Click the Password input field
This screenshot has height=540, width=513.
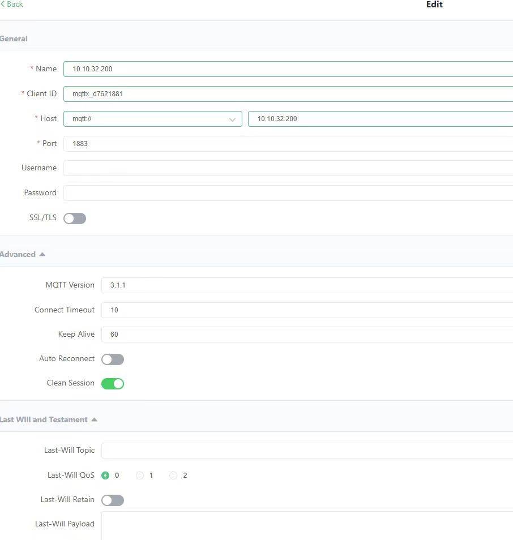tap(288, 193)
